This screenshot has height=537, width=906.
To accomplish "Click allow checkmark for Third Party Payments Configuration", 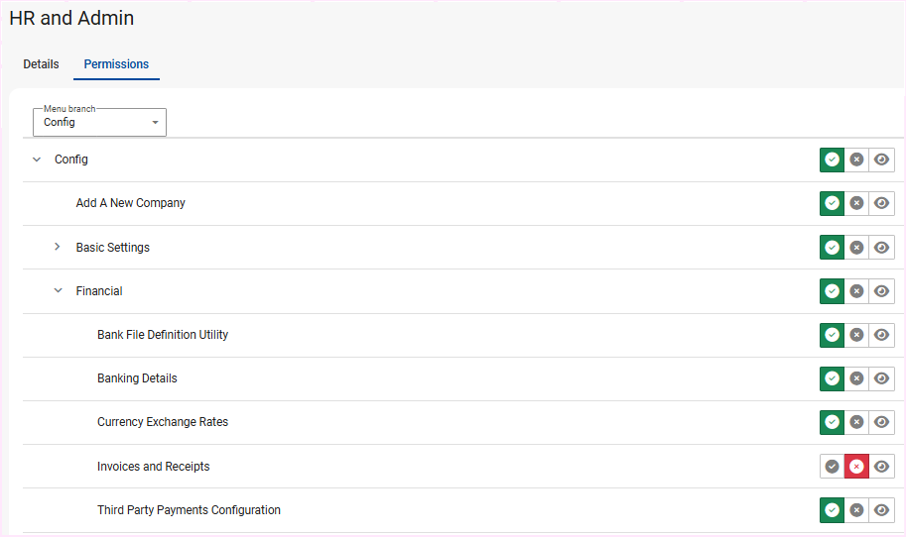I will click(x=832, y=510).
